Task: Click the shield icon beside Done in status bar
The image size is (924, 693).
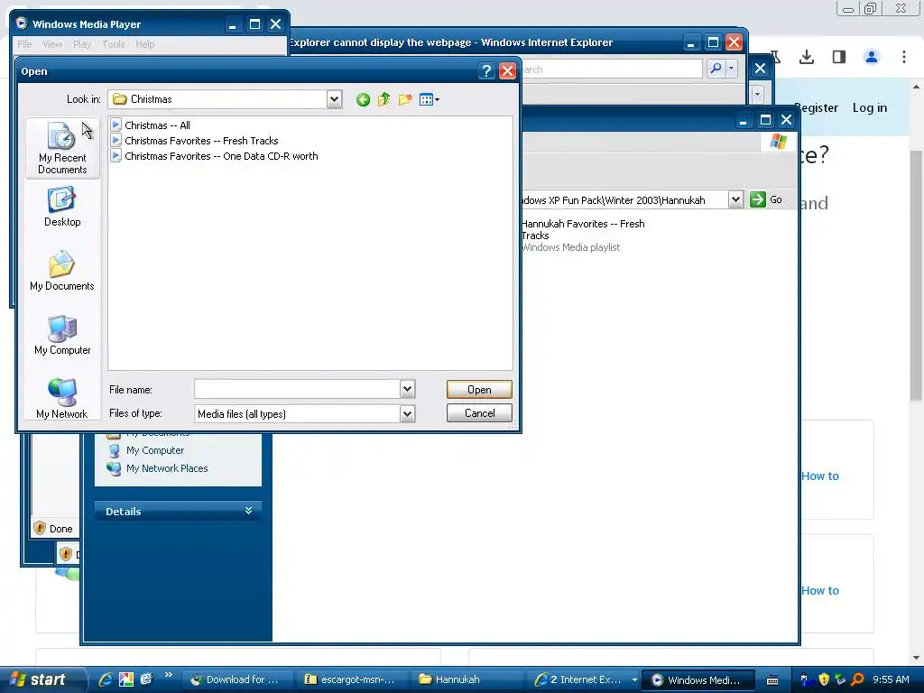Action: [40, 528]
